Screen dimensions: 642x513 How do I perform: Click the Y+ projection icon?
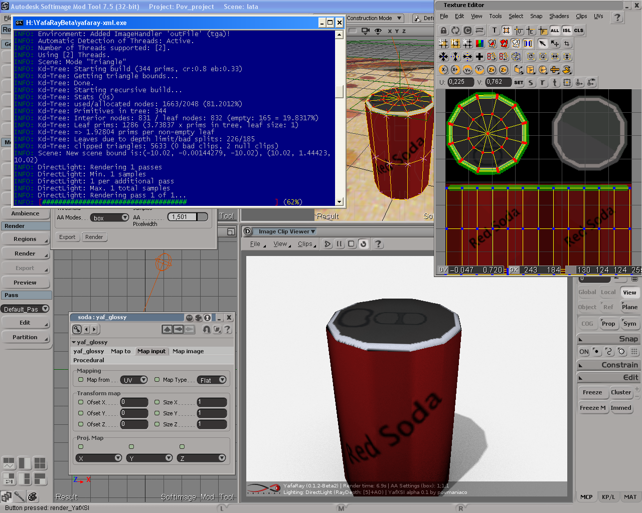point(467,70)
